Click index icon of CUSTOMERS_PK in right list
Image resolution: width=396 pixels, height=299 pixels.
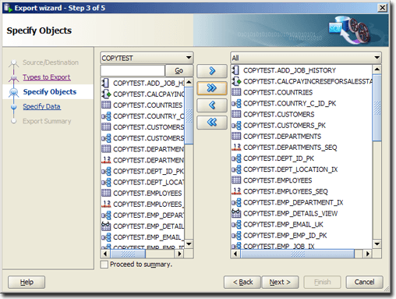click(236, 126)
